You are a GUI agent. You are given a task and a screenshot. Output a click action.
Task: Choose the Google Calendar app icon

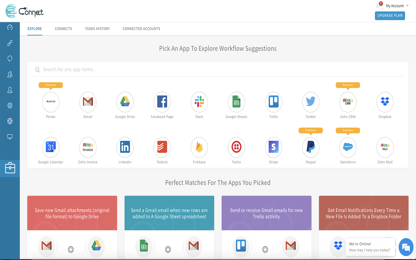click(x=51, y=147)
